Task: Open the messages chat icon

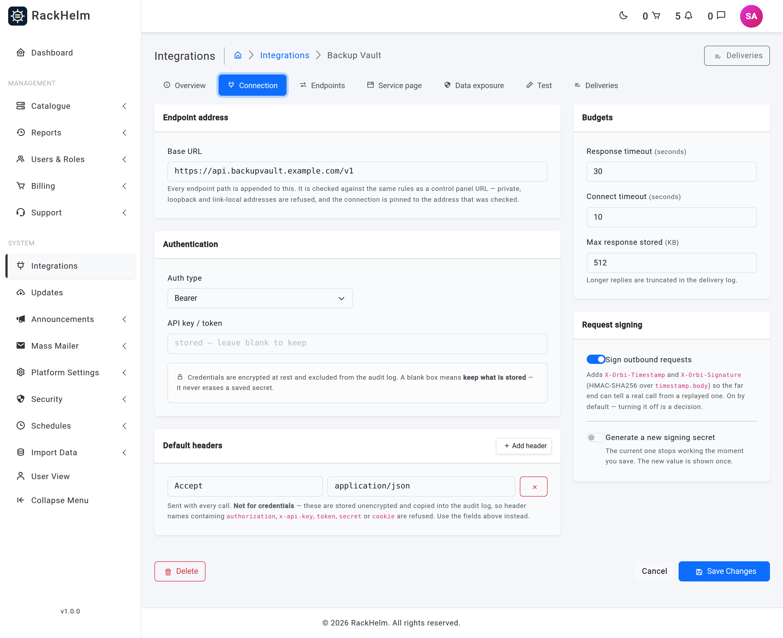Action: point(721,16)
